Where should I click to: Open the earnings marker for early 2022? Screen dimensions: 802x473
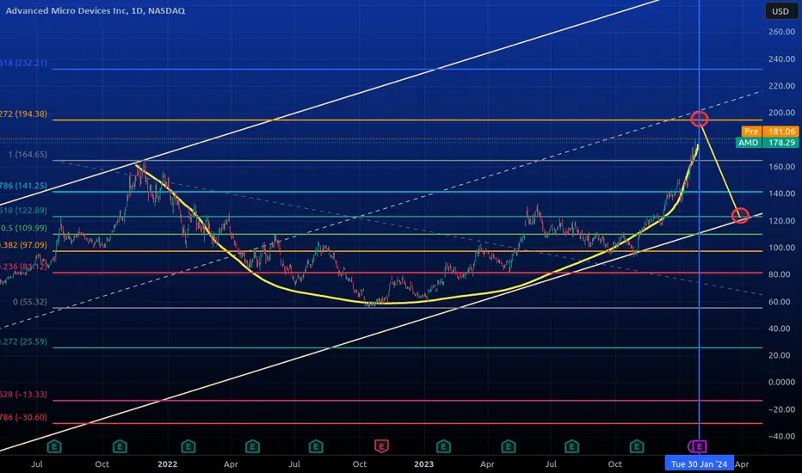(x=188, y=446)
